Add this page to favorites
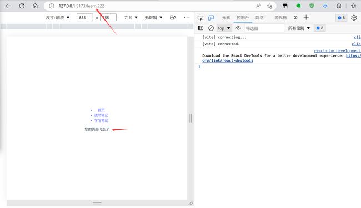 pos(269,6)
